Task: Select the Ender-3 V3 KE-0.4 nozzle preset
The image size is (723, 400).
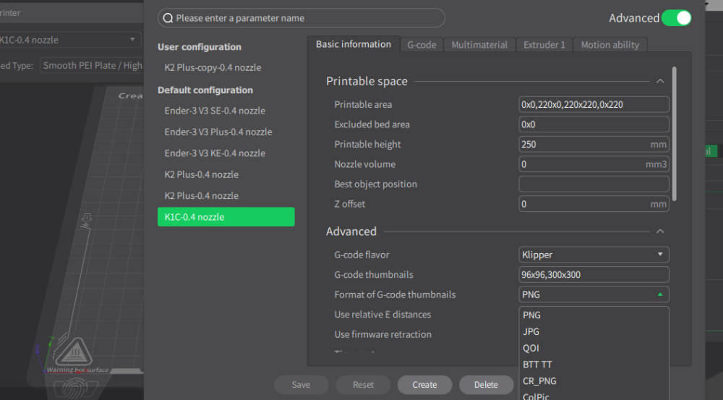Action: pos(215,153)
